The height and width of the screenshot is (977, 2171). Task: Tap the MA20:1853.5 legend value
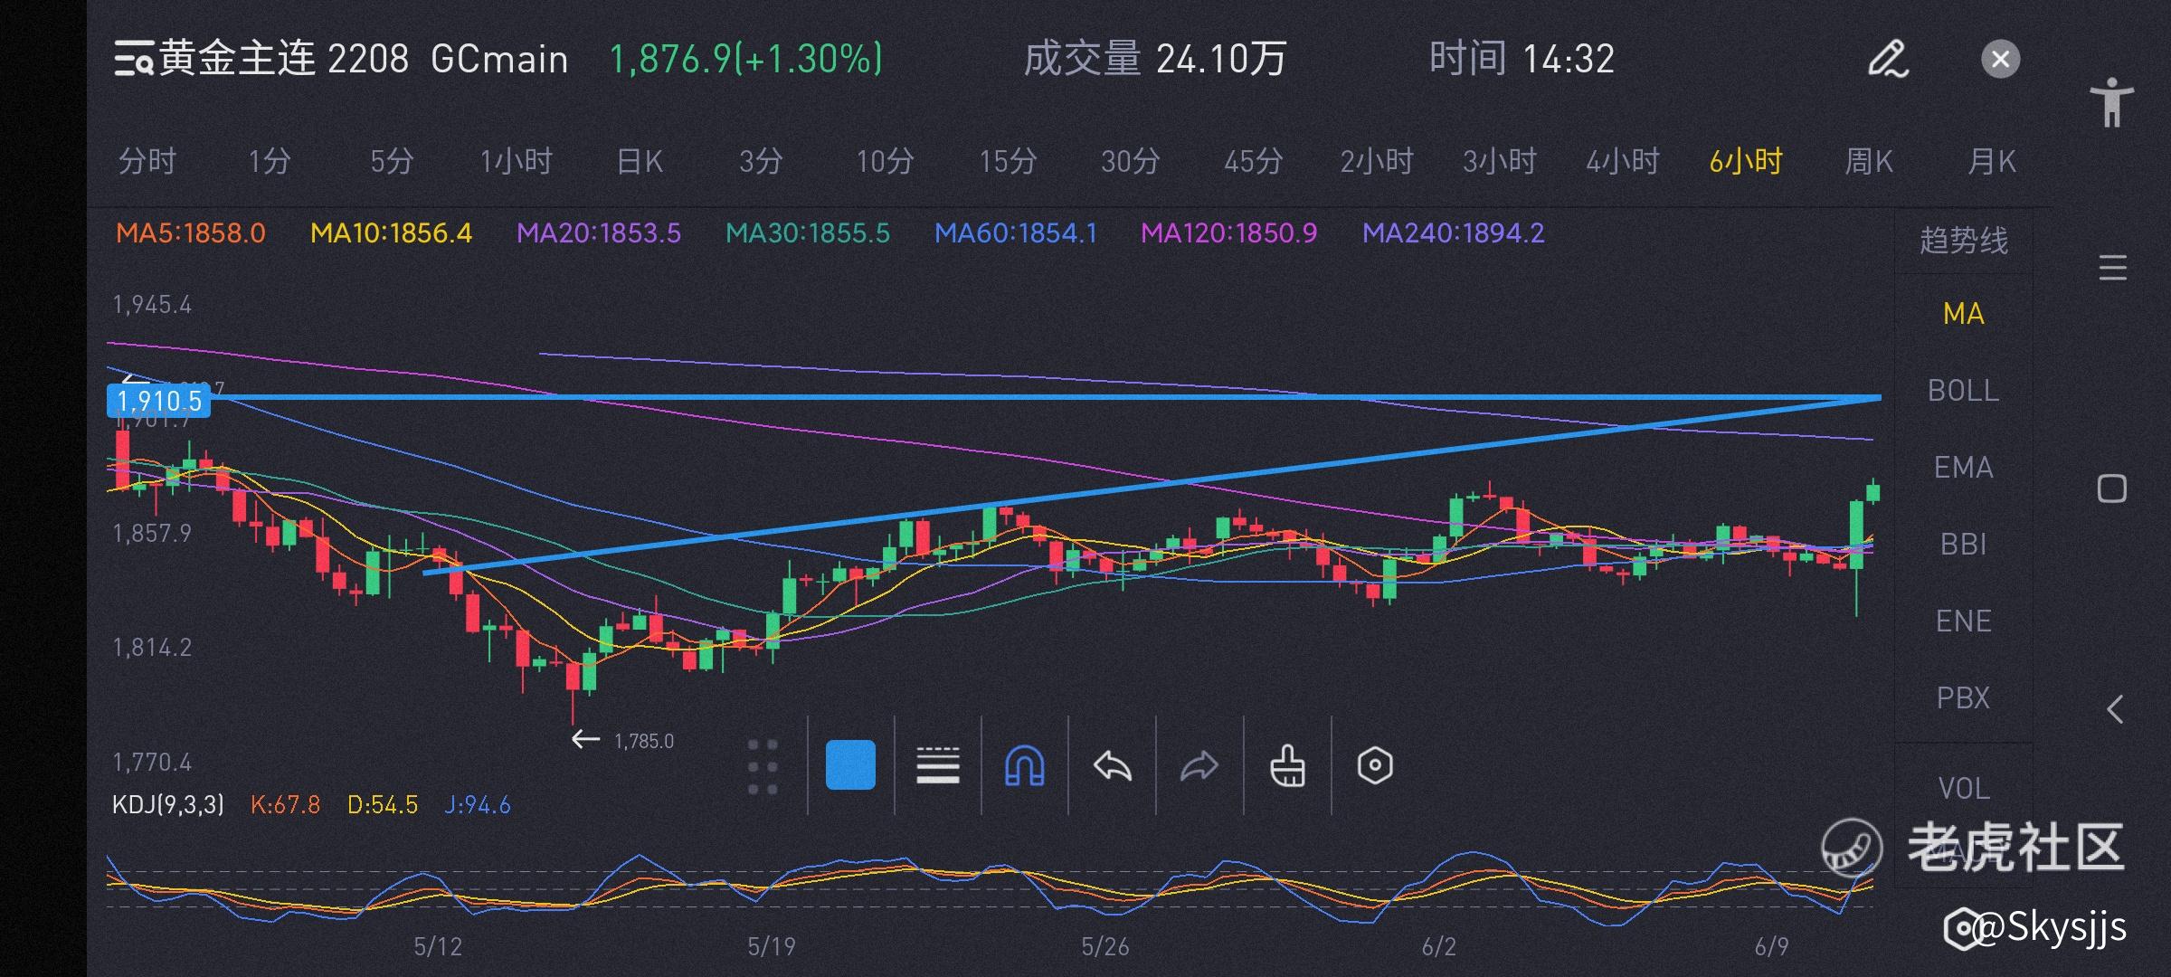[599, 233]
